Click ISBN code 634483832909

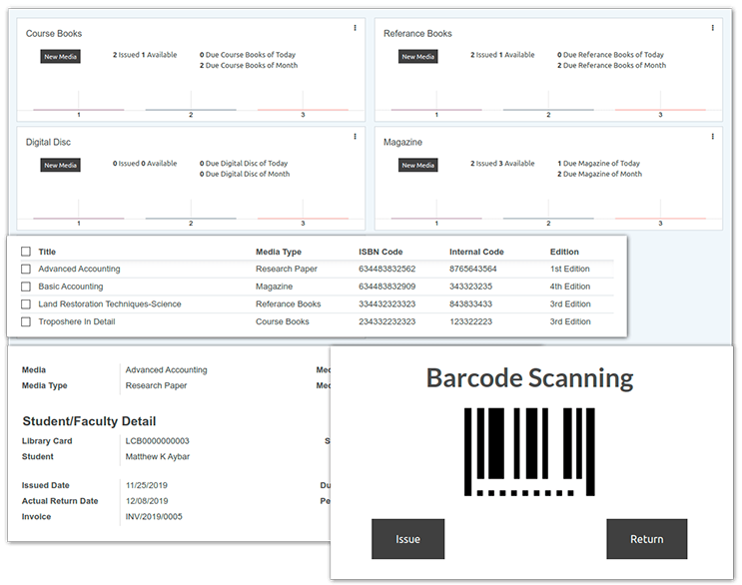point(386,287)
